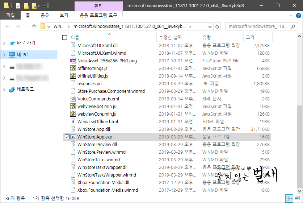Select the Xbox.Foundation.Media.dll file icon

coord(73,182)
